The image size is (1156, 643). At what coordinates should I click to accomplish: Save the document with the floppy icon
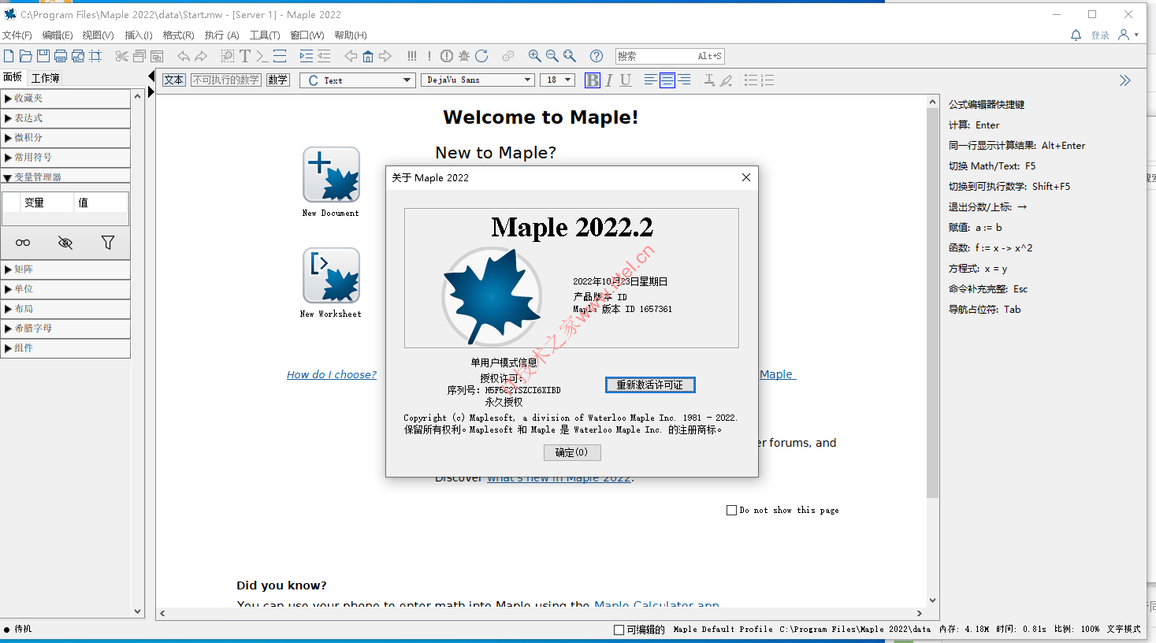pos(43,56)
